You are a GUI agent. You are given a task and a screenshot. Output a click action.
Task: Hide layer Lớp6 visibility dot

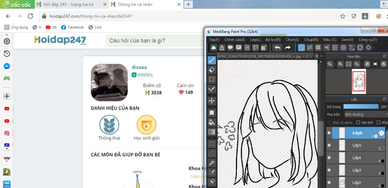pos(329,133)
